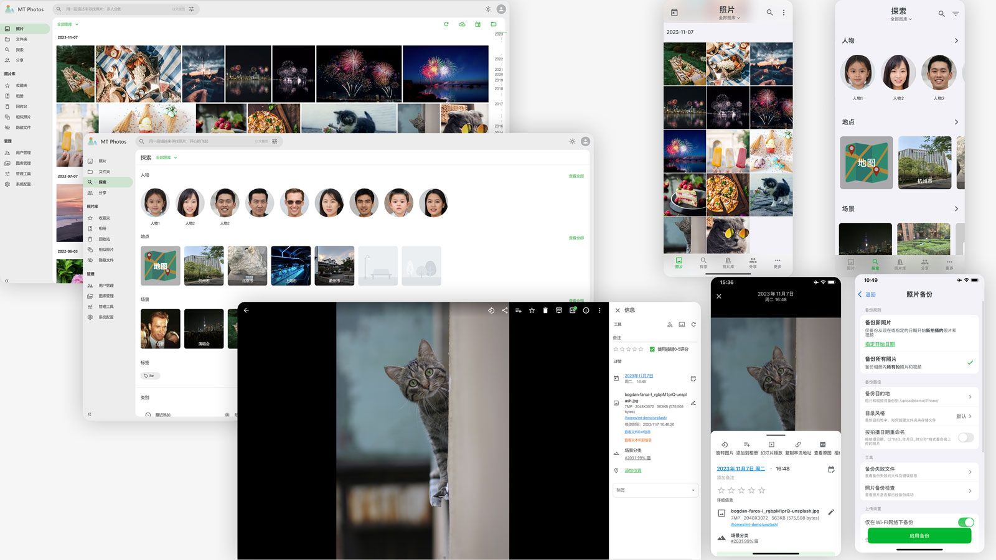This screenshot has height=560, width=996.
Task: Click search filter icon in desktop Photos search bar
Action: tap(191, 9)
